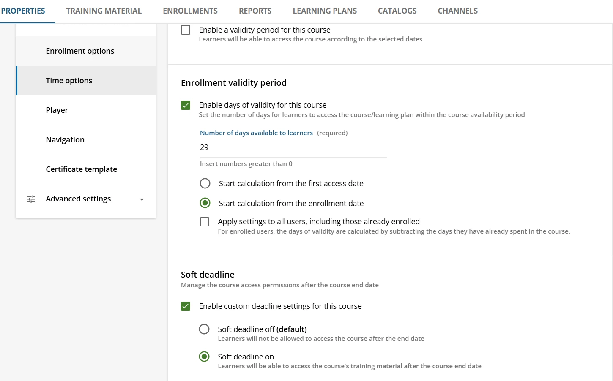
Task: Go to Certificate template settings
Action: pyautogui.click(x=81, y=169)
